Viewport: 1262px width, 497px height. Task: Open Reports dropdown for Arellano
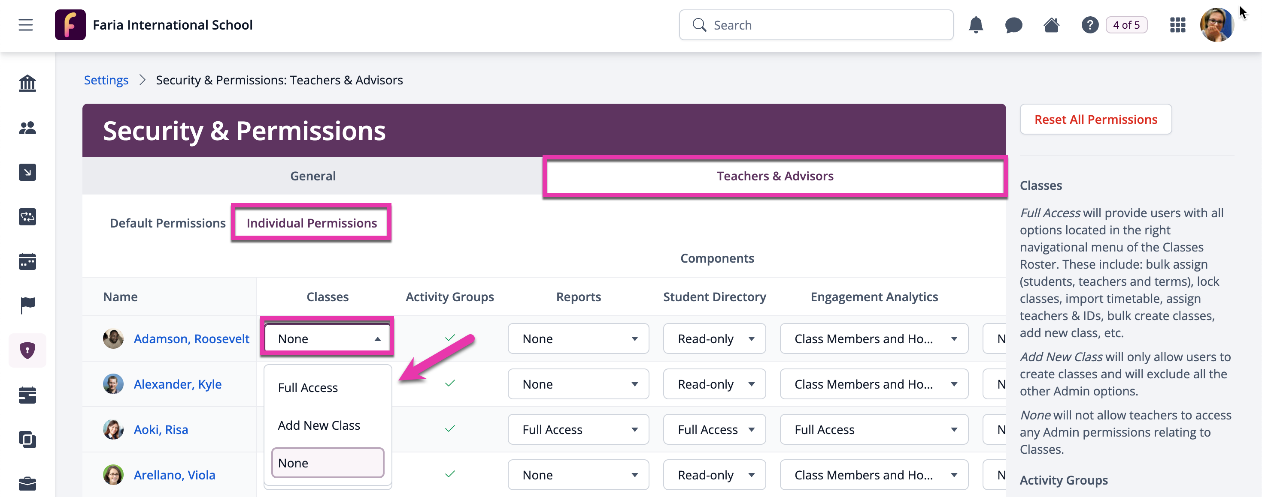pyautogui.click(x=578, y=474)
